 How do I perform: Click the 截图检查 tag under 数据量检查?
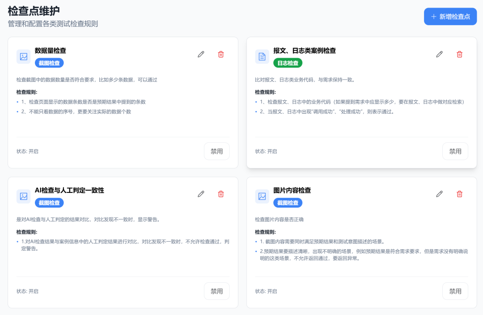(49, 63)
